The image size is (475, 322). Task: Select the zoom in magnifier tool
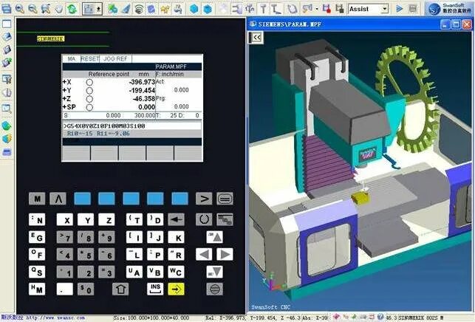pos(20,8)
